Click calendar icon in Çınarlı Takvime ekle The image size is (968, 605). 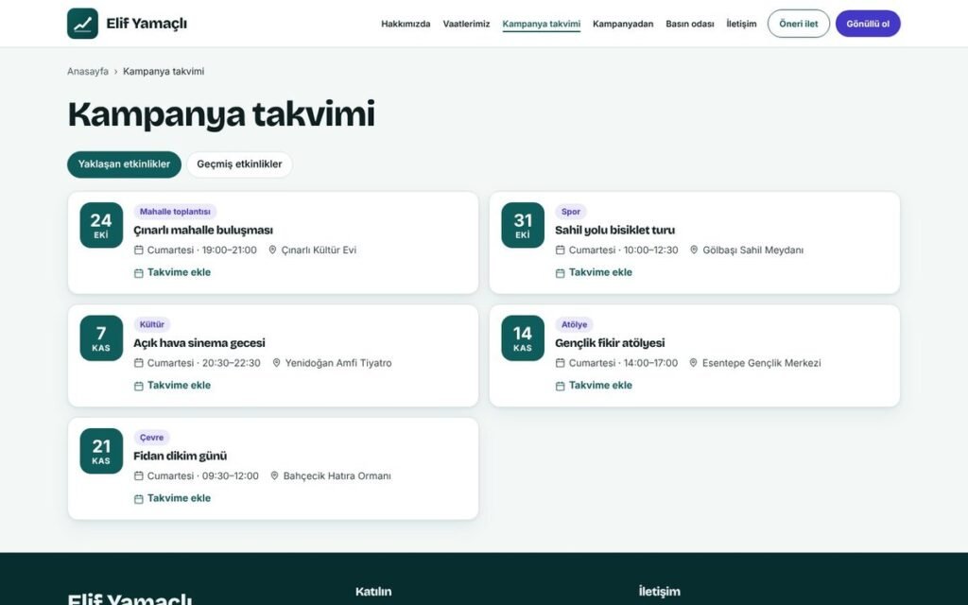click(x=139, y=273)
